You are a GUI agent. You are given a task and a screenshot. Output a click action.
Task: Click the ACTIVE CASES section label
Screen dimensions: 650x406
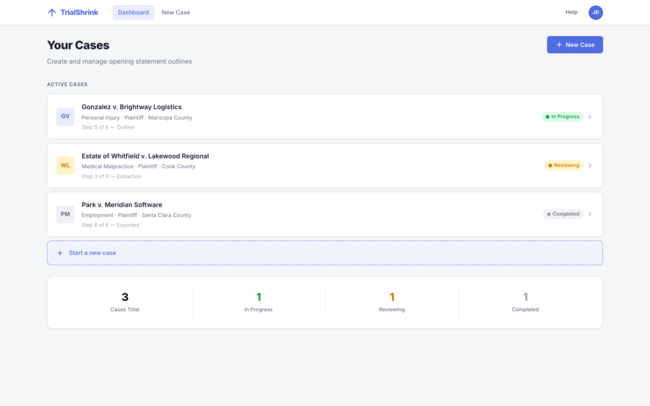click(67, 84)
